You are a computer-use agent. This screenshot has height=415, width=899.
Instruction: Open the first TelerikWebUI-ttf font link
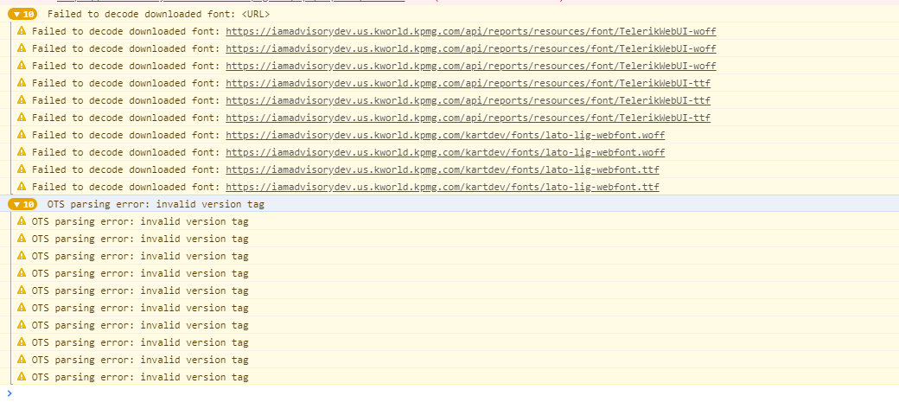(x=468, y=83)
